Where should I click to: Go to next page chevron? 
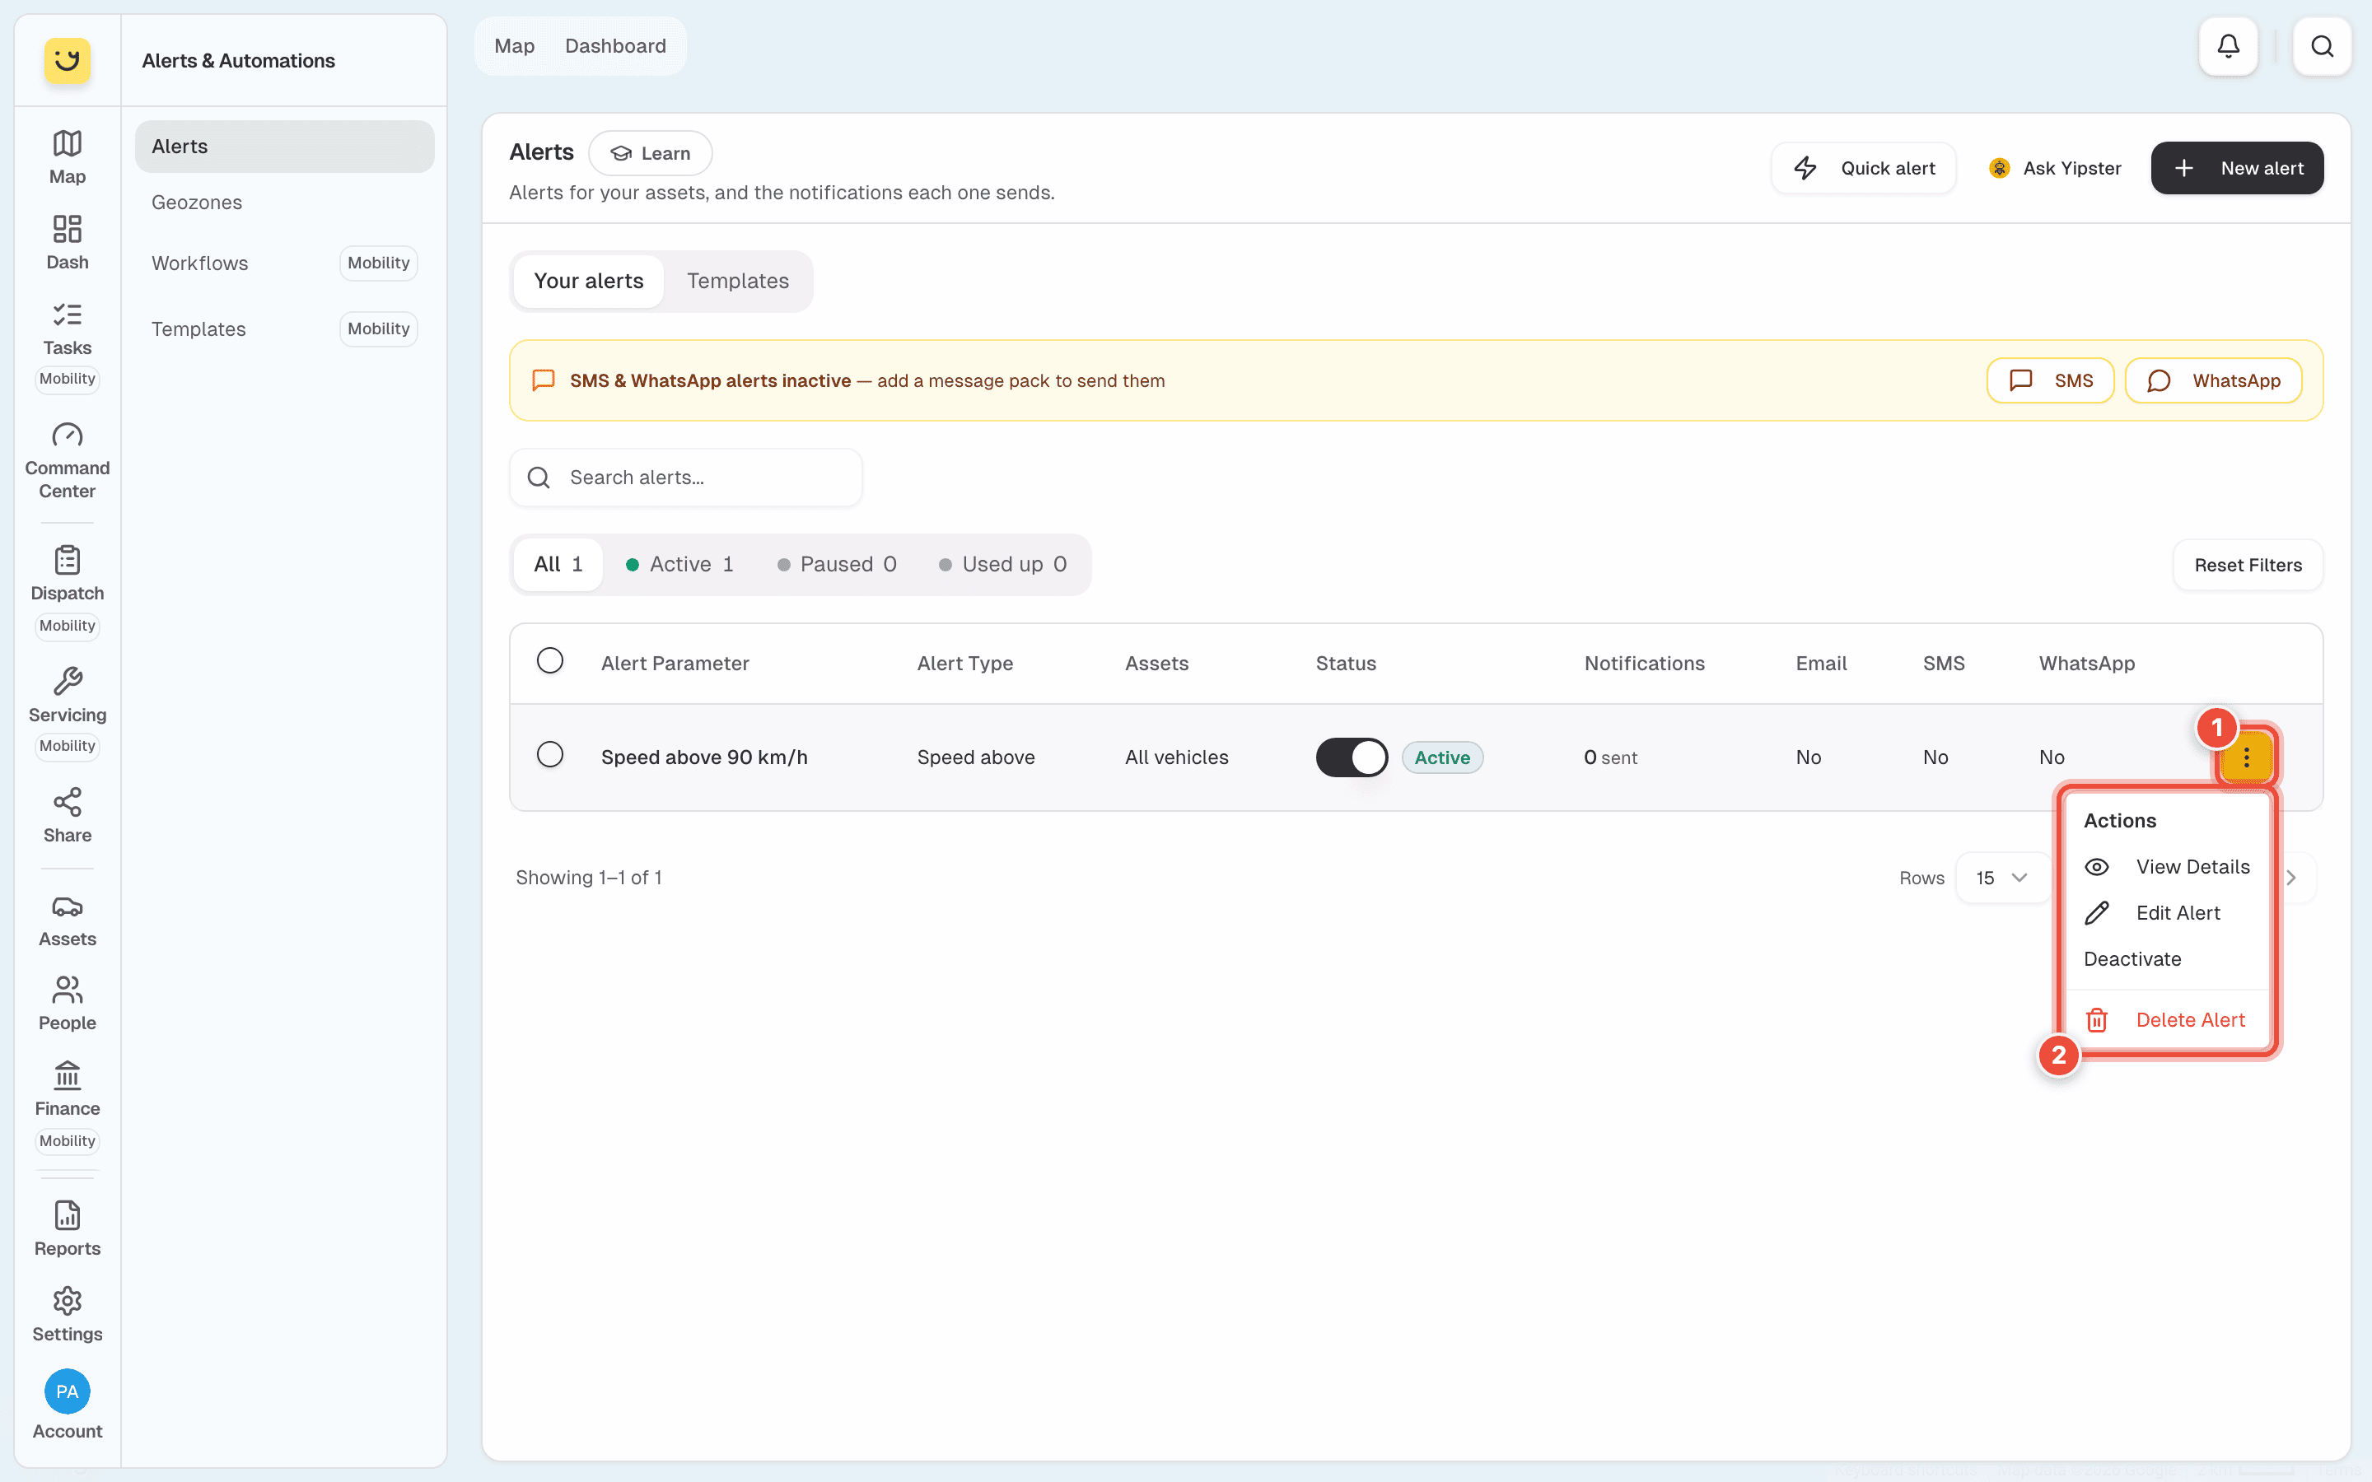point(2291,877)
